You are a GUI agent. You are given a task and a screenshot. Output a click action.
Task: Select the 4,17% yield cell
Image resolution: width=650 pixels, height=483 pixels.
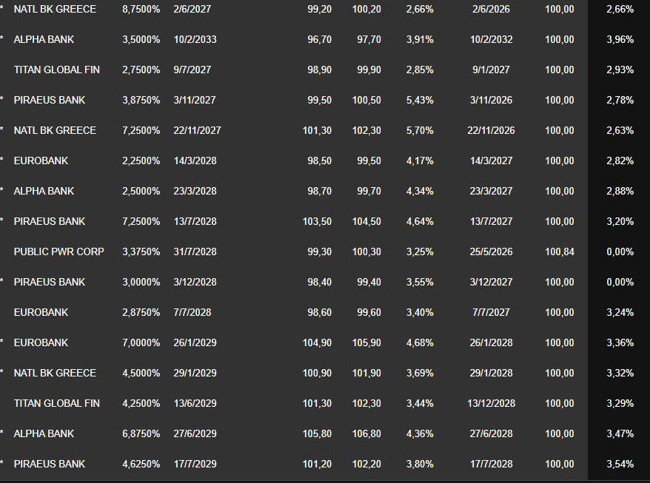(420, 161)
